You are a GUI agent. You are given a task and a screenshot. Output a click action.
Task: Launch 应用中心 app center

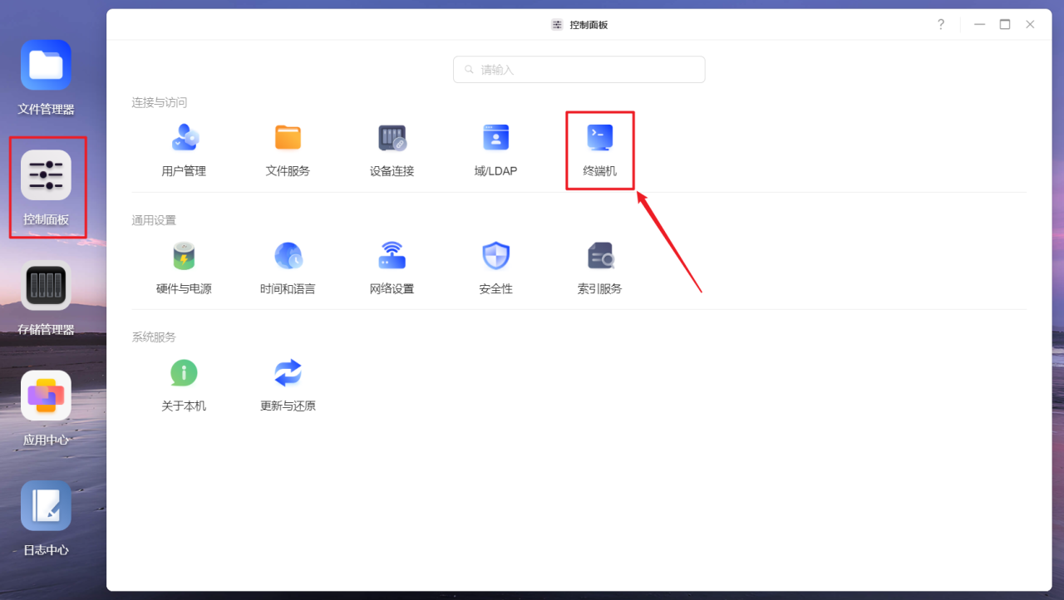point(46,396)
